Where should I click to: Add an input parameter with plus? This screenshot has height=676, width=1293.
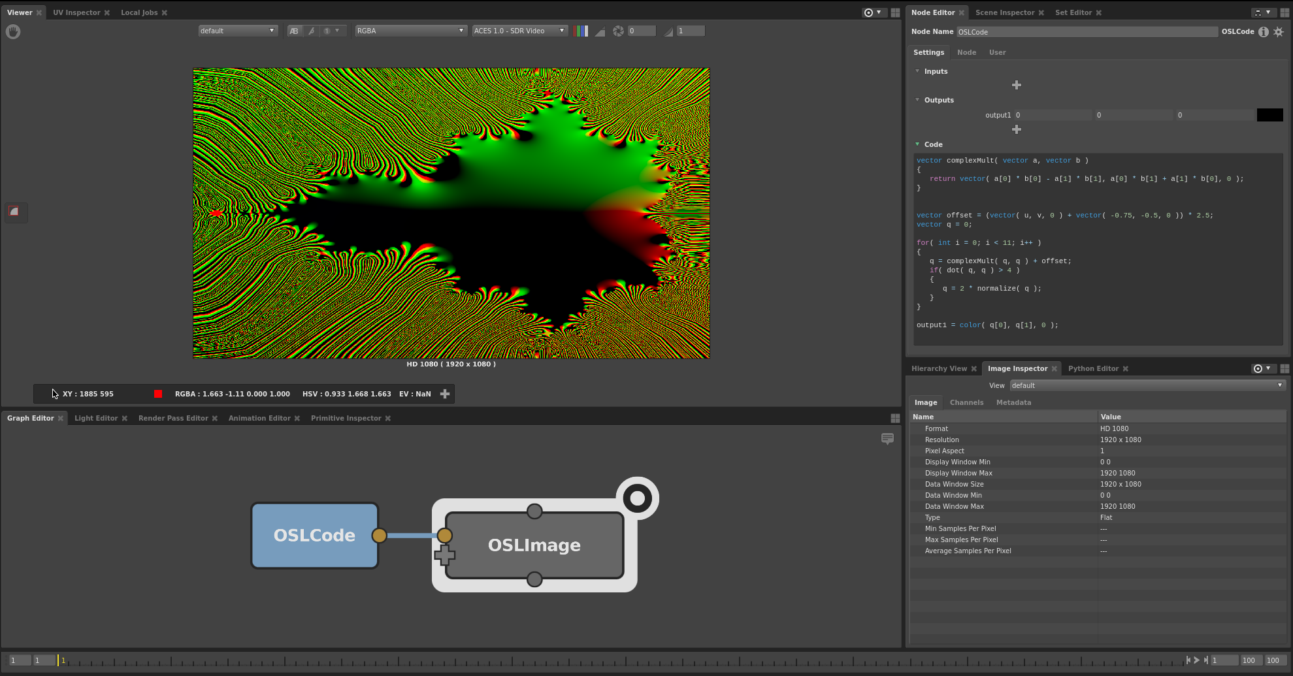coord(1016,85)
